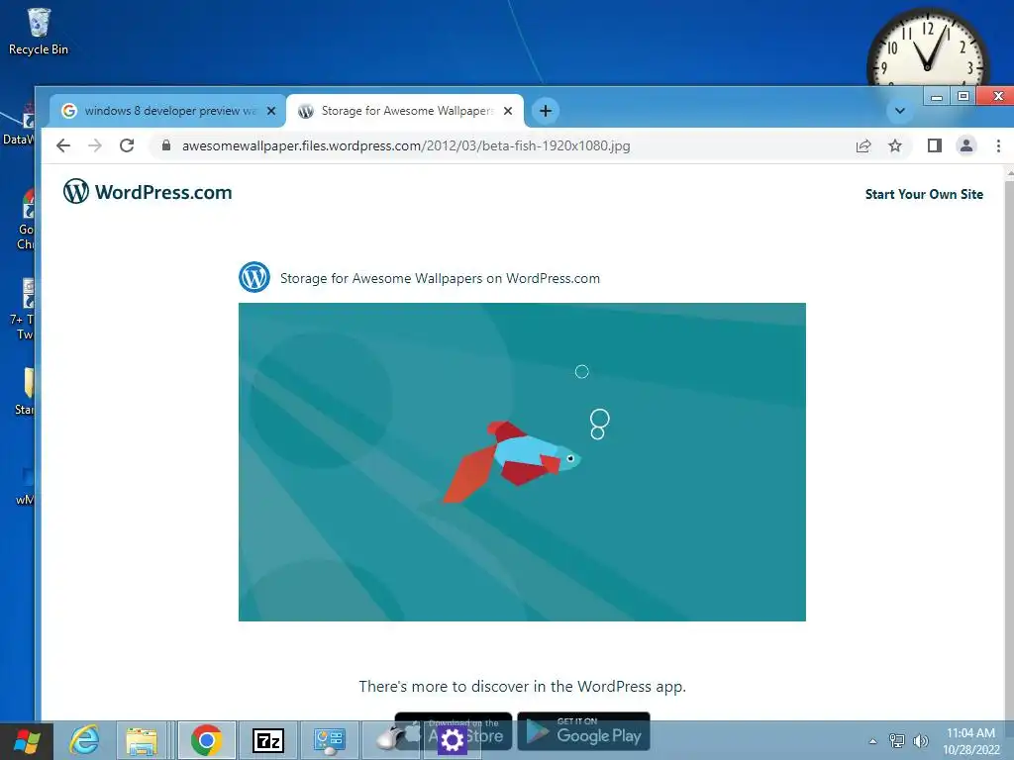
Task: Click There's more to discover in the WordPress app text
Action: tap(523, 687)
